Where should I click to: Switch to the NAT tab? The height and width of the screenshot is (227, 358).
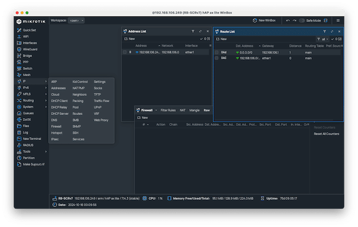(183, 110)
